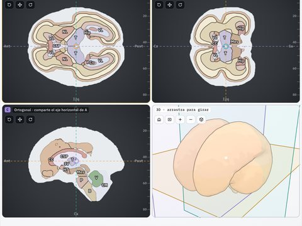Screen dimensions: 302x226
Task: Click the purple C panel badge
Action: (8, 110)
